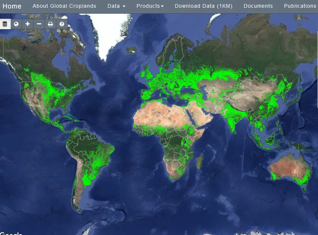Click the globe basemap icon
This screenshot has height=235, width=318.
click(16, 24)
